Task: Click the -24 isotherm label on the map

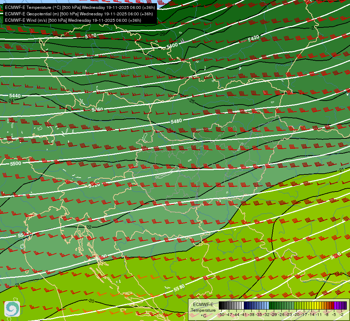Action: click(x=10, y=101)
